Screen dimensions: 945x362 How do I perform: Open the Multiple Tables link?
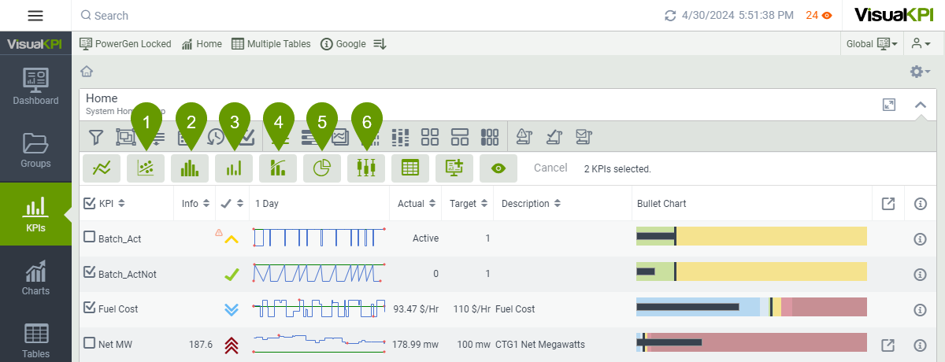pos(271,44)
